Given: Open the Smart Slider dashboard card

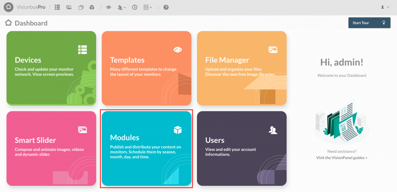Looking at the screenshot, I should click(x=52, y=149).
